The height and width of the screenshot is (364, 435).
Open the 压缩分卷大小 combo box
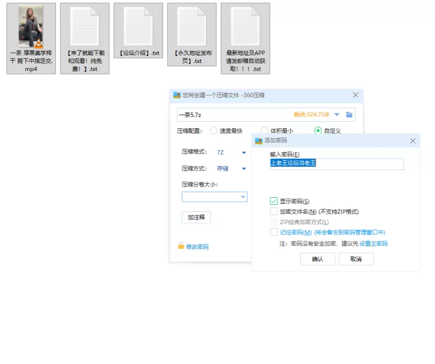(x=214, y=197)
